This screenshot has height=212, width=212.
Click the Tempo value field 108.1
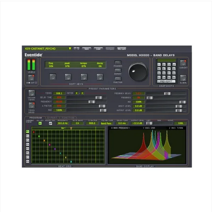tap(59, 93)
